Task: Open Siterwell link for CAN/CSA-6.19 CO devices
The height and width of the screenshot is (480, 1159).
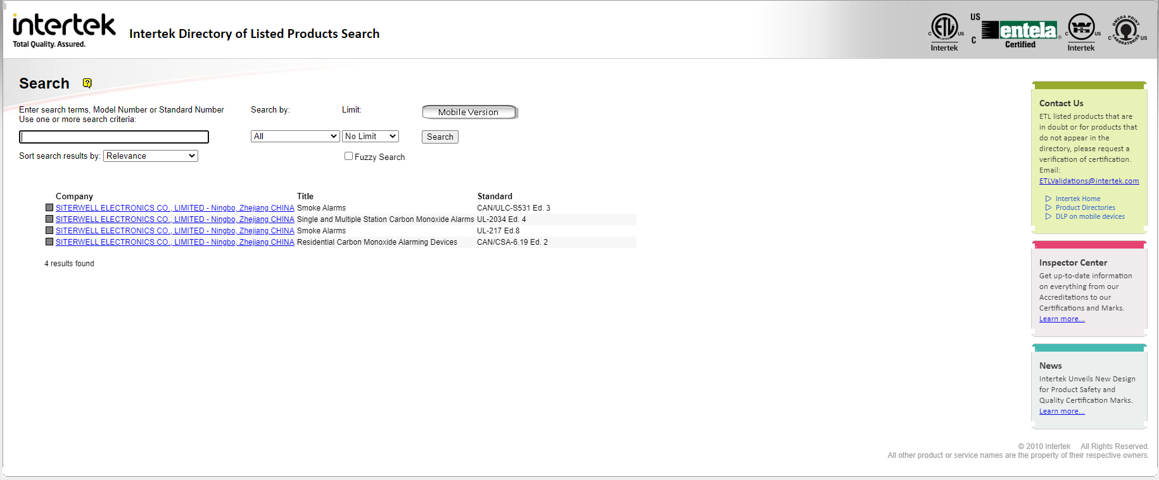Action: [175, 242]
